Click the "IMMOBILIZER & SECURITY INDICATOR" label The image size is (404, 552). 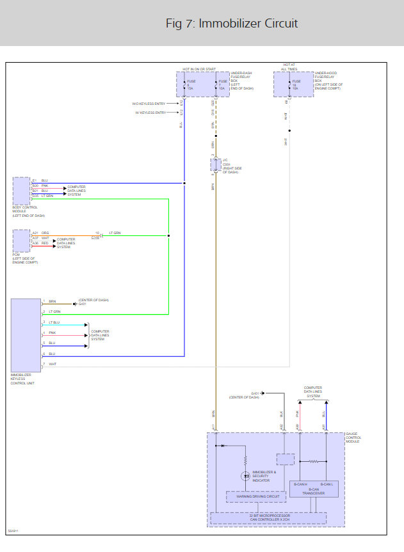(x=264, y=476)
